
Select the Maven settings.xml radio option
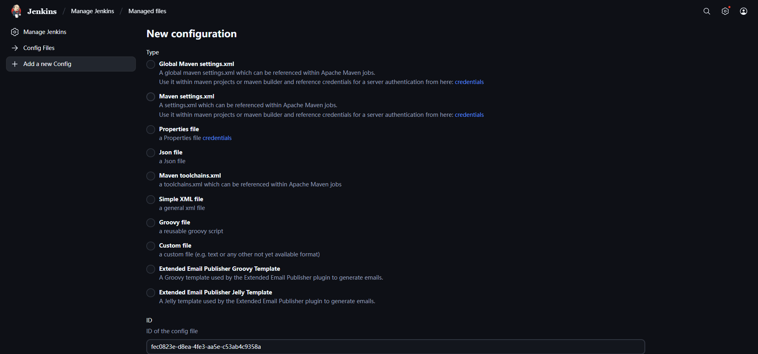(x=151, y=97)
